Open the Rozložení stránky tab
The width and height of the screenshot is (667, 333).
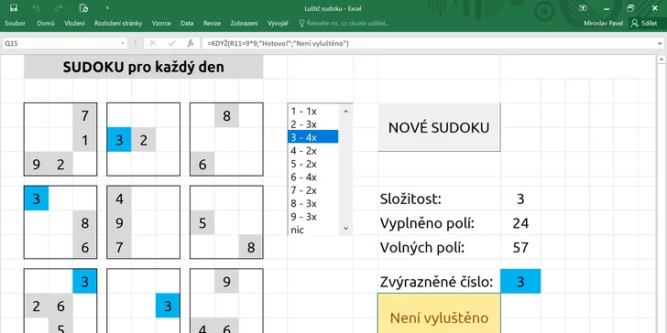pyautogui.click(x=118, y=24)
